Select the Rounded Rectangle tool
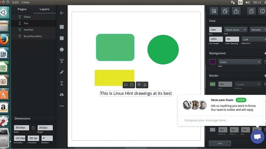The width and height of the screenshot is (266, 149). [62, 38]
